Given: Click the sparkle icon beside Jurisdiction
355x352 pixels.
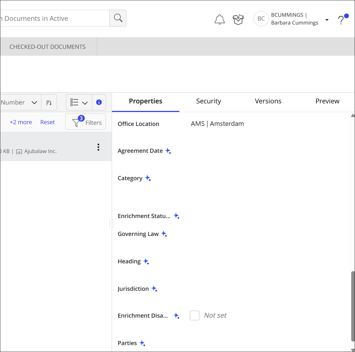Looking at the screenshot, I should [154, 289].
